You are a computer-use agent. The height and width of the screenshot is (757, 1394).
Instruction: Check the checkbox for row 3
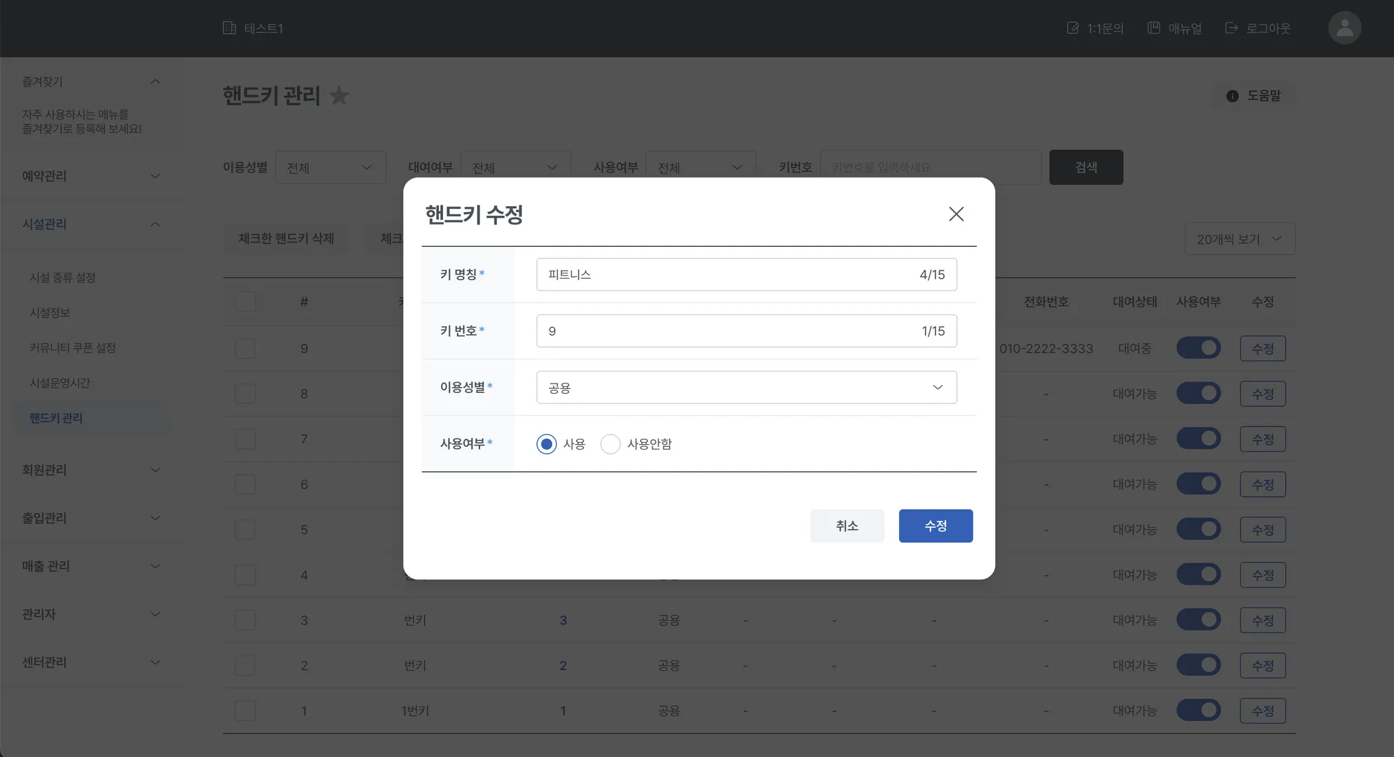pyautogui.click(x=245, y=620)
